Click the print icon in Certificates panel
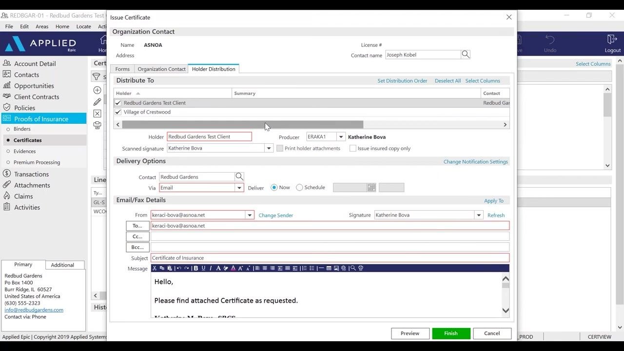The width and height of the screenshot is (624, 351). [97, 125]
